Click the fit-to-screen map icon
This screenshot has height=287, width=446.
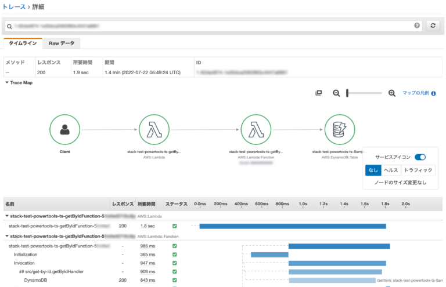coord(319,93)
